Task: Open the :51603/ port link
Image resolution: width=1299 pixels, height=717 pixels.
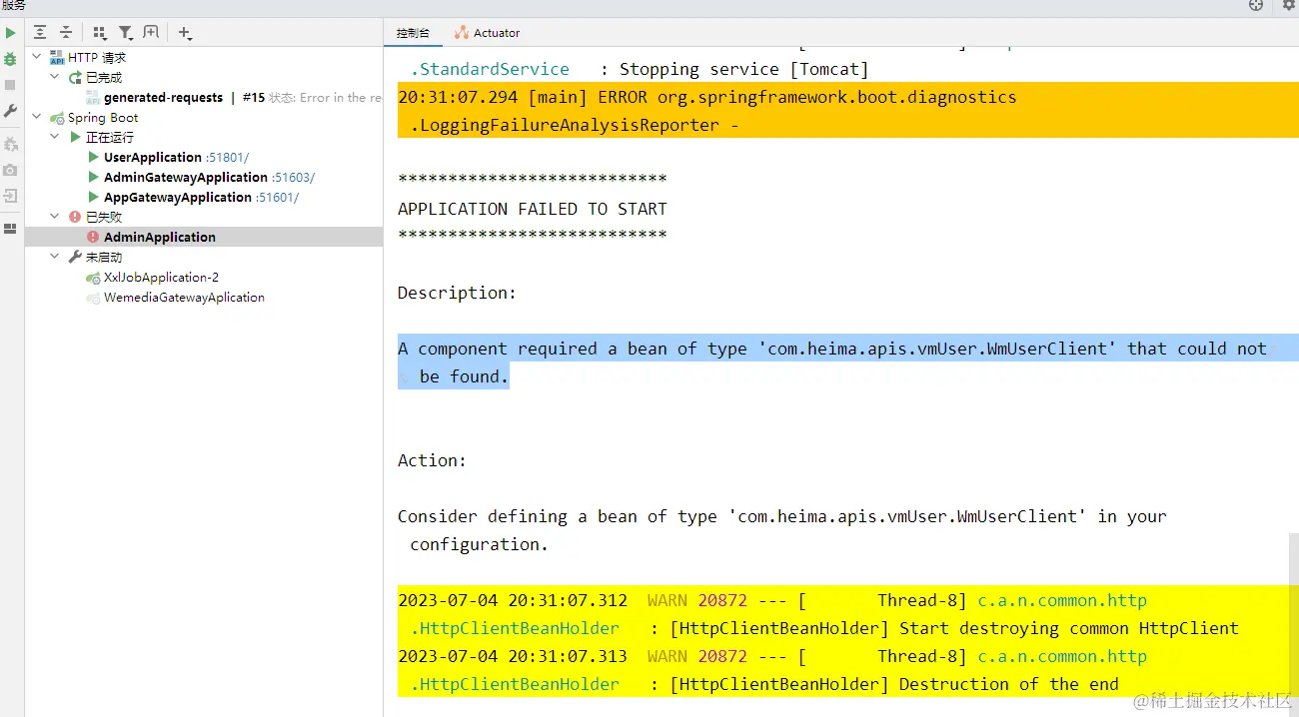Action: [x=293, y=178]
